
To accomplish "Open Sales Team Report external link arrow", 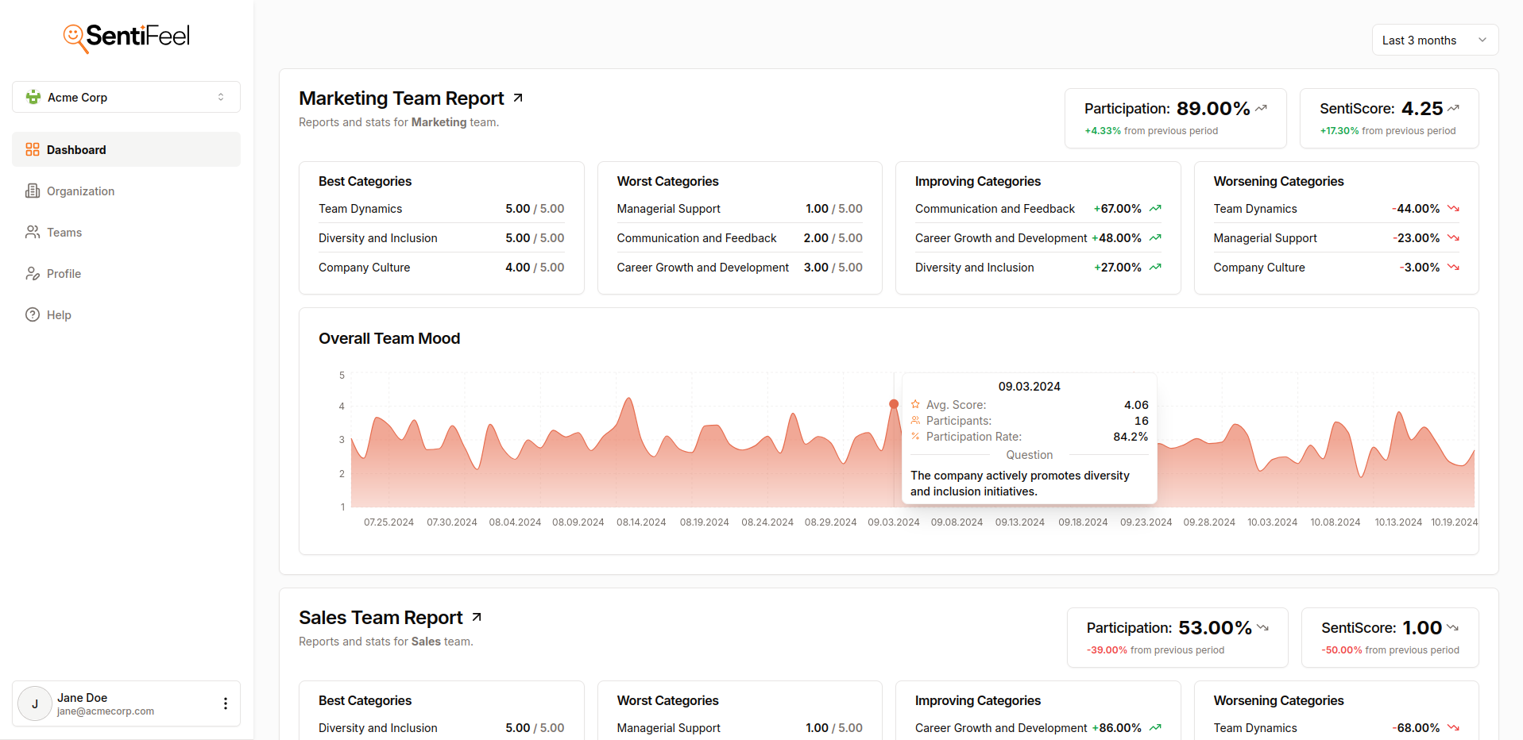I will tap(477, 617).
